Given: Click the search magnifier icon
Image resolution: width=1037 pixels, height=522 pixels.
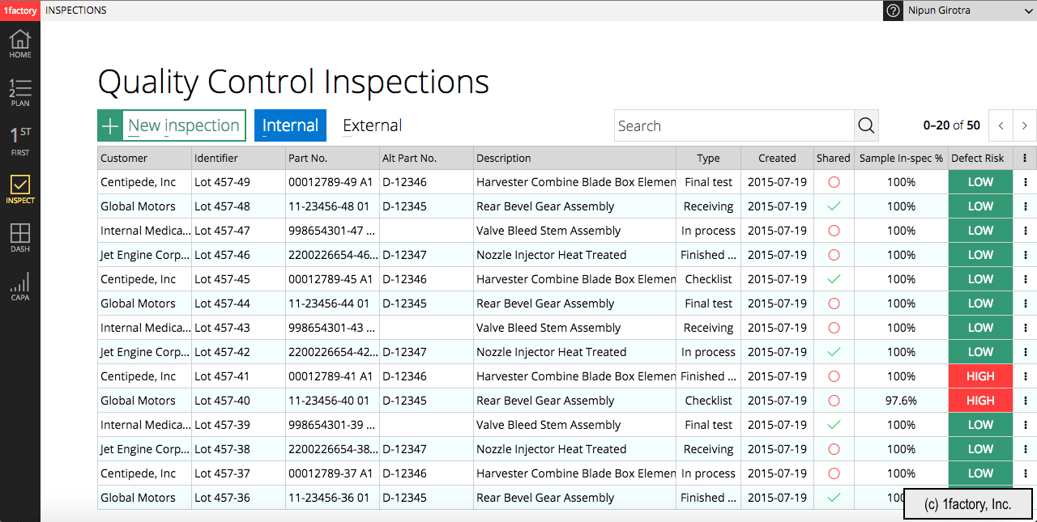Looking at the screenshot, I should tap(866, 125).
